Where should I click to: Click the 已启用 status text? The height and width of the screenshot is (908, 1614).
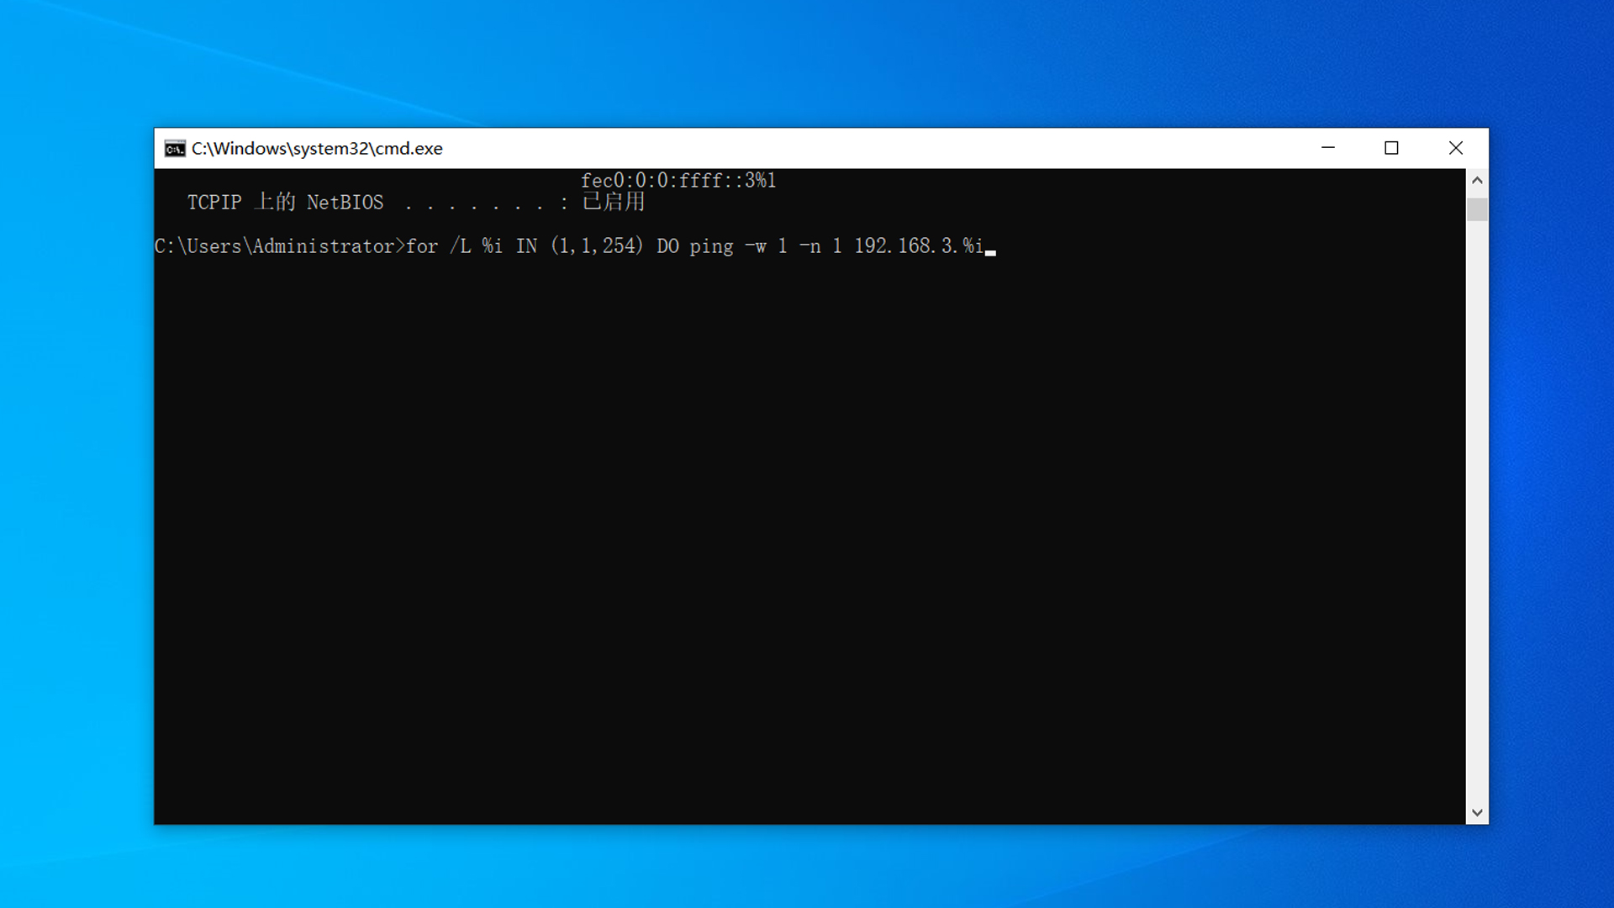(x=614, y=203)
